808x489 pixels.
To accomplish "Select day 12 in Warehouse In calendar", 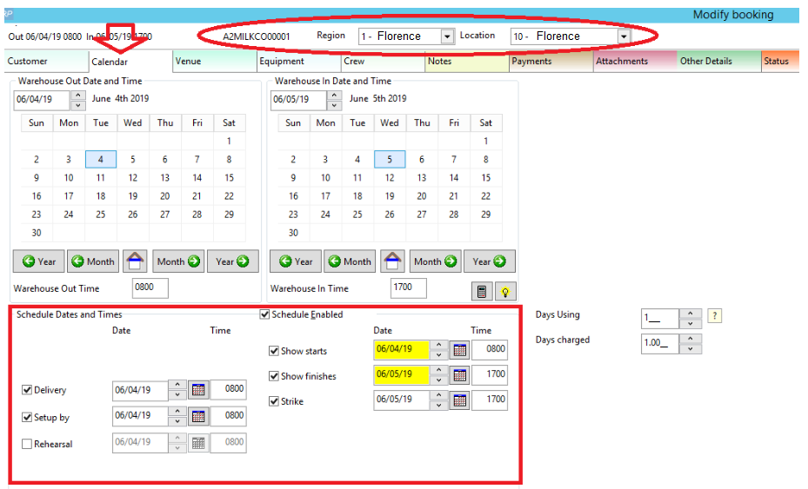I will tap(390, 177).
